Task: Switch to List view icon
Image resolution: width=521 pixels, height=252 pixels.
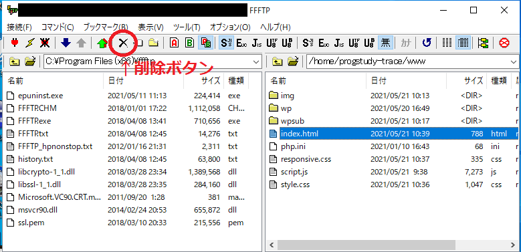Action: (x=447, y=43)
